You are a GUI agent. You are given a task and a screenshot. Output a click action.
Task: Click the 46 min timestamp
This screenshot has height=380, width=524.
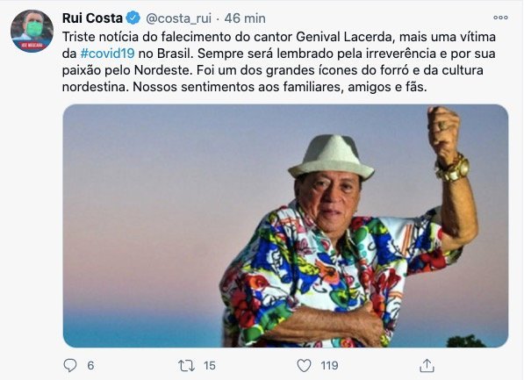[x=245, y=18]
